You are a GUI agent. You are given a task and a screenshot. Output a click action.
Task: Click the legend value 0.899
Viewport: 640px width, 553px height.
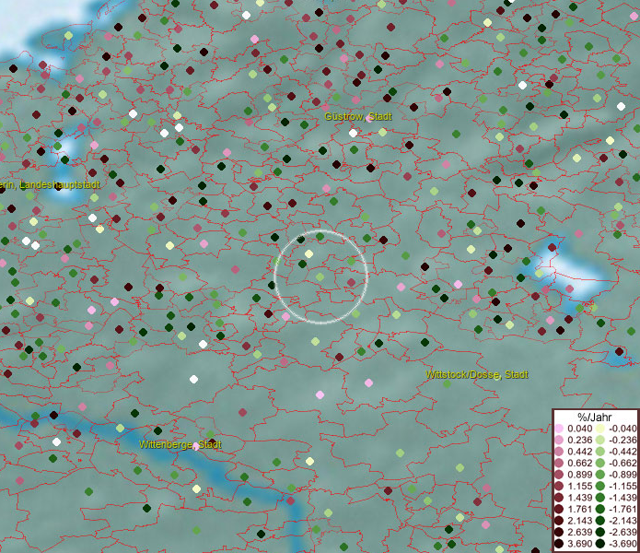click(579, 475)
